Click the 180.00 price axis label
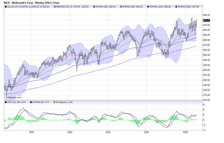 click(206, 90)
